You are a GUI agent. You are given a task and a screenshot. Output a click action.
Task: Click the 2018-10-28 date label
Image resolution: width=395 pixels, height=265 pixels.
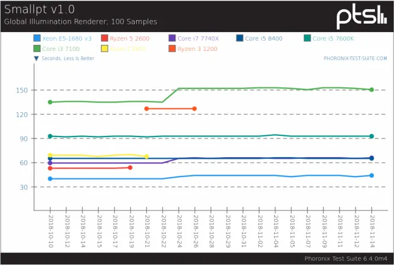click(x=211, y=231)
